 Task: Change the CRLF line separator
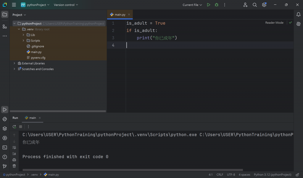(x=220, y=175)
